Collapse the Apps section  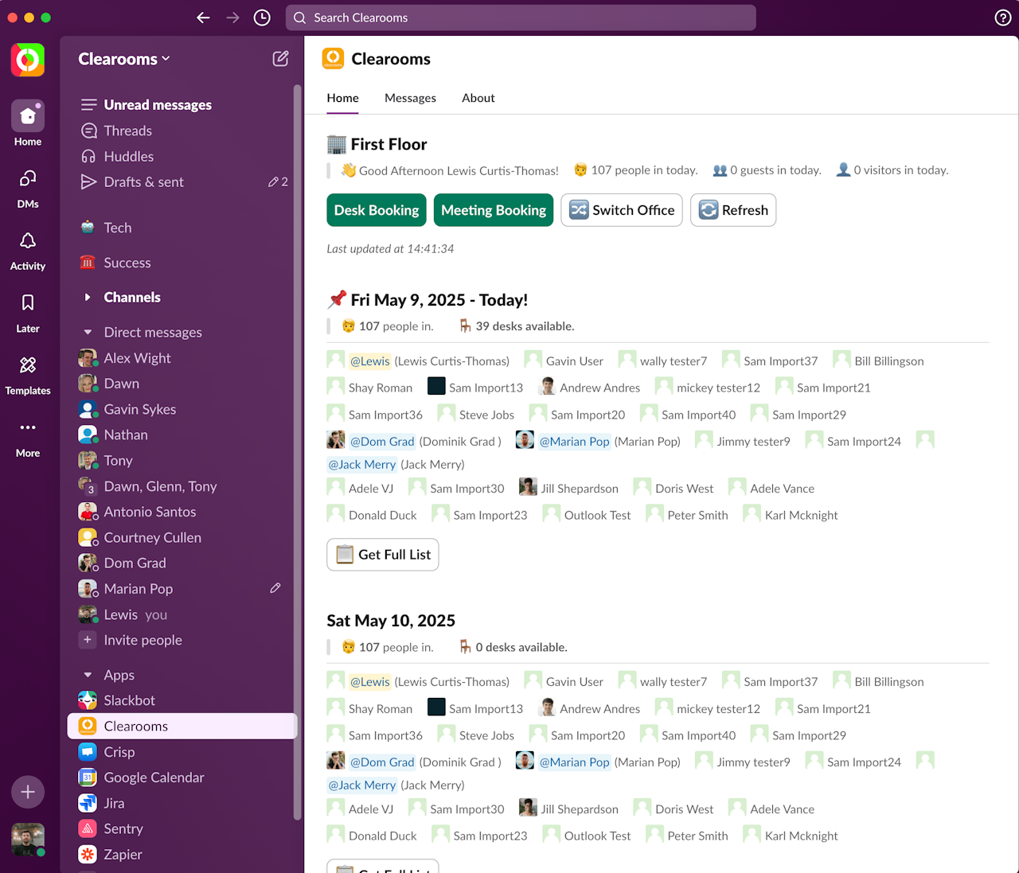(x=88, y=675)
